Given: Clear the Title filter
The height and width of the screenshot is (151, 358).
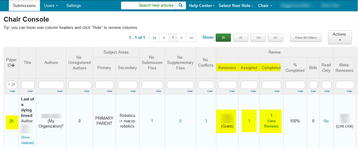Looking at the screenshot, I should pyautogui.click(x=30, y=91).
